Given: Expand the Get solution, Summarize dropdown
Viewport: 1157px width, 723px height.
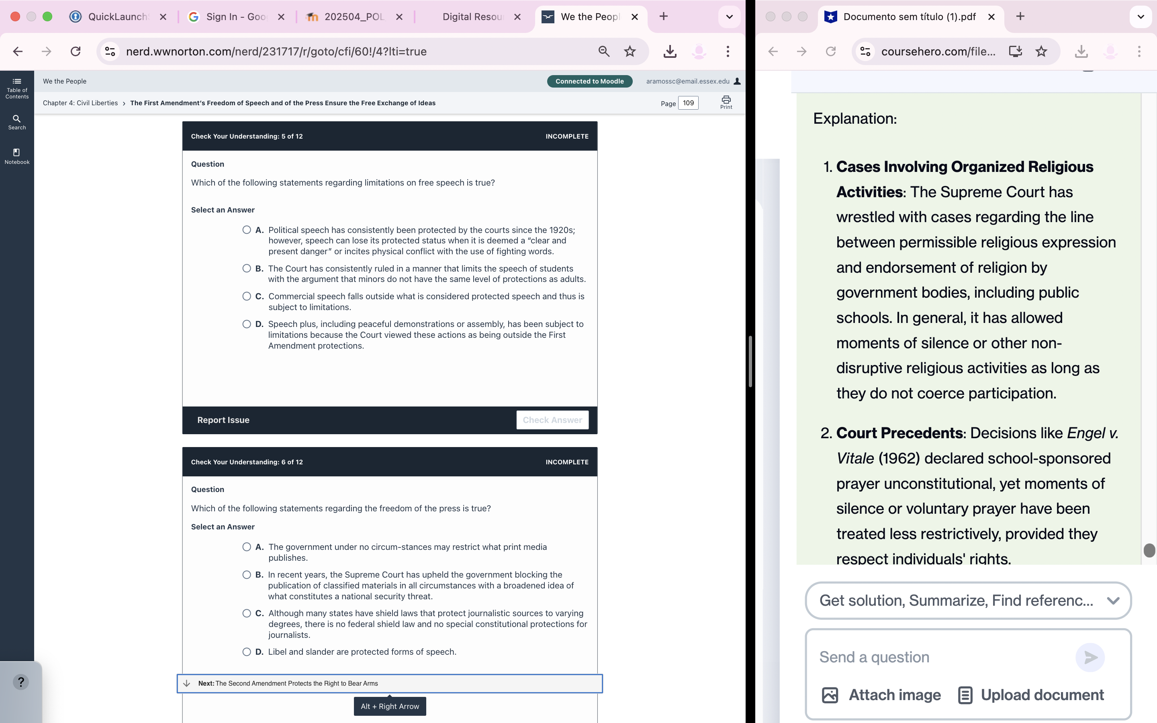Looking at the screenshot, I should 1112,600.
